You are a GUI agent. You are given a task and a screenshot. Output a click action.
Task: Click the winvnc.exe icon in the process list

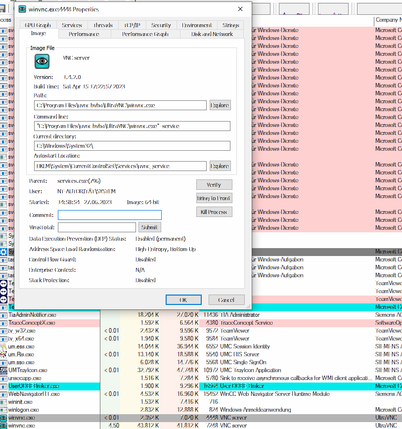point(5,418)
